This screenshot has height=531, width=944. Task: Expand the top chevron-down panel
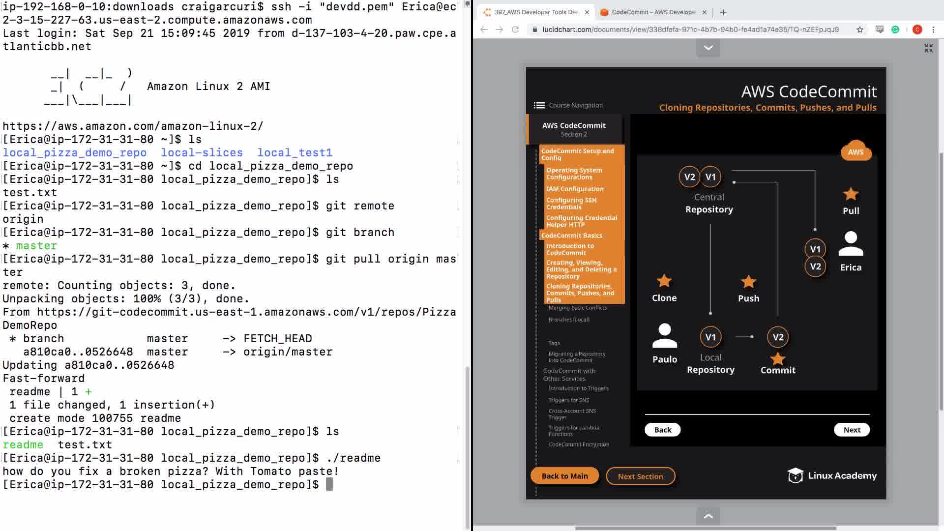[708, 48]
